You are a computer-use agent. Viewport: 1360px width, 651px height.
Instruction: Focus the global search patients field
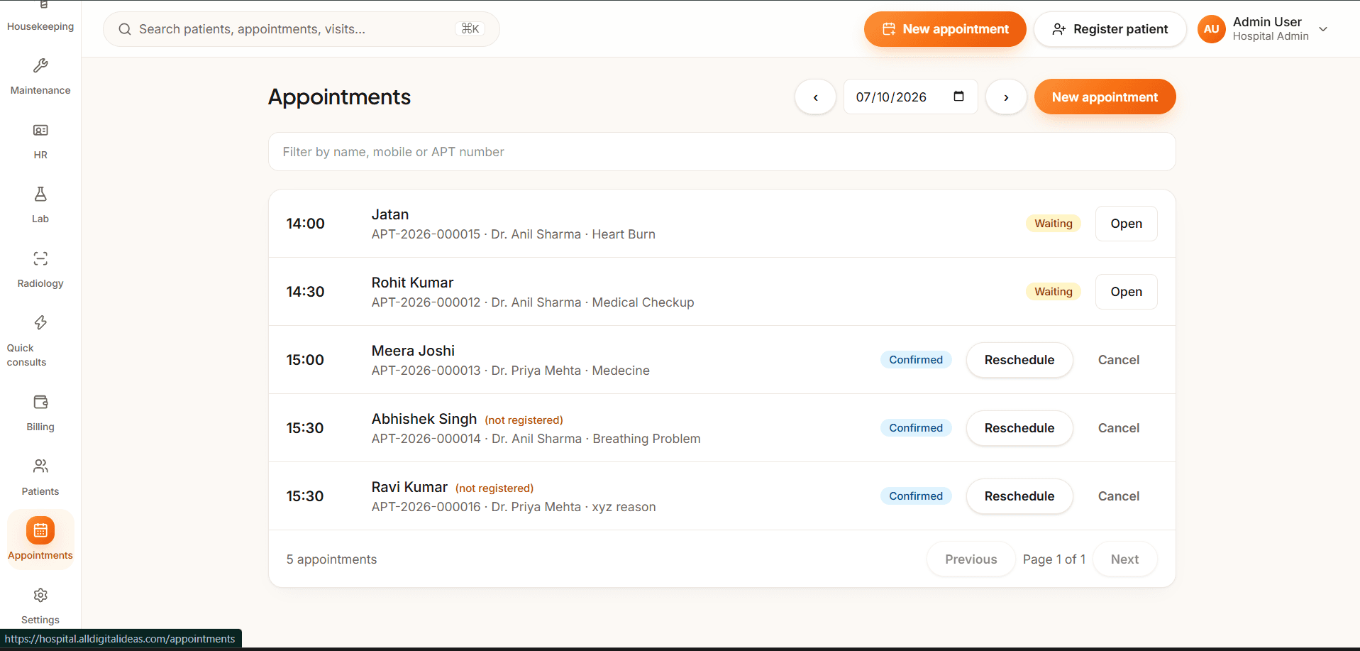click(x=302, y=29)
